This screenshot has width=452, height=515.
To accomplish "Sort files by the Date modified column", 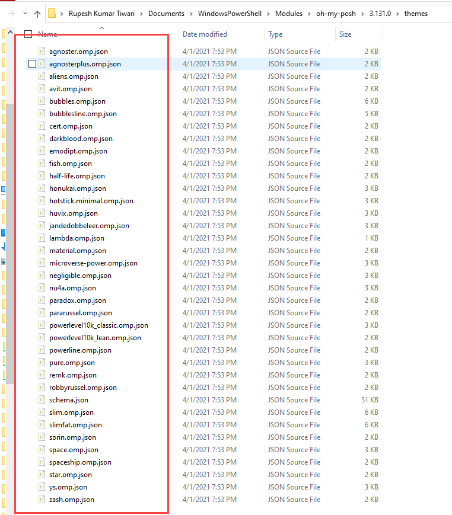I will point(205,34).
